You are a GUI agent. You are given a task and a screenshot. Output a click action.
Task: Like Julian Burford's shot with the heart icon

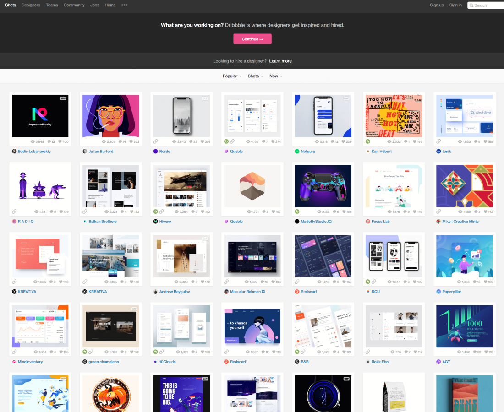131,141
